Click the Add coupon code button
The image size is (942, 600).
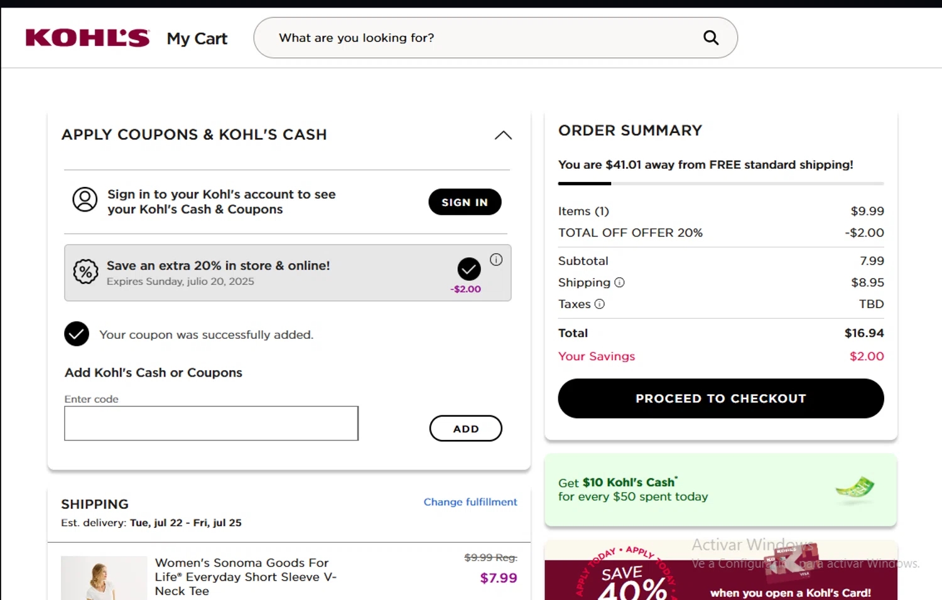(465, 429)
